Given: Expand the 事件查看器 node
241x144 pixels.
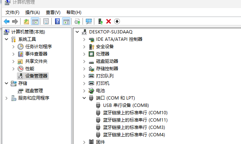Looking at the screenshot, I should click(x=13, y=54).
